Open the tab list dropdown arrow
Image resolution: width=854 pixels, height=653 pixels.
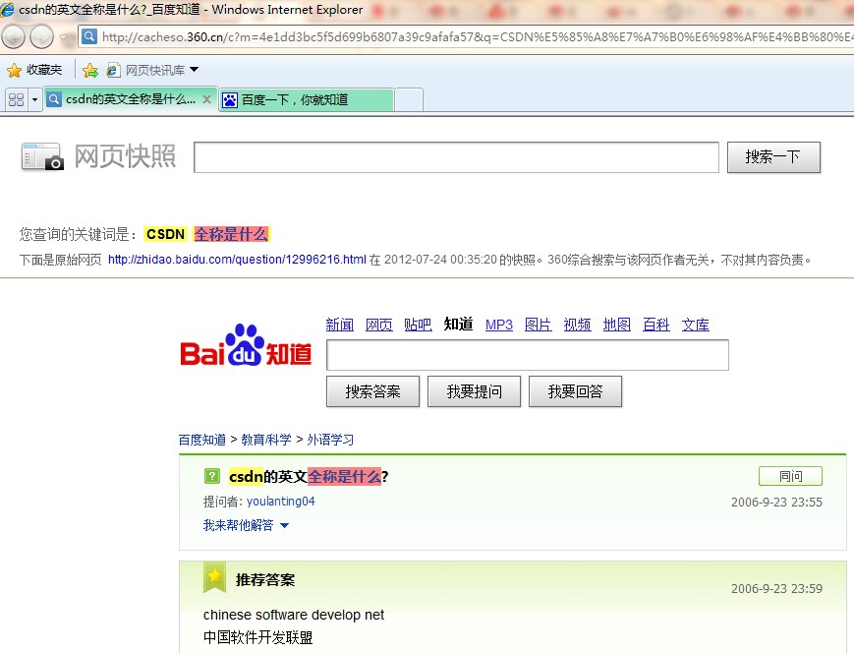click(35, 99)
